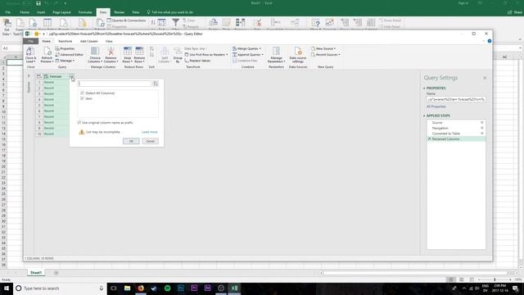Select the Sheet1 worksheet tab
The width and height of the screenshot is (524, 295).
point(36,273)
